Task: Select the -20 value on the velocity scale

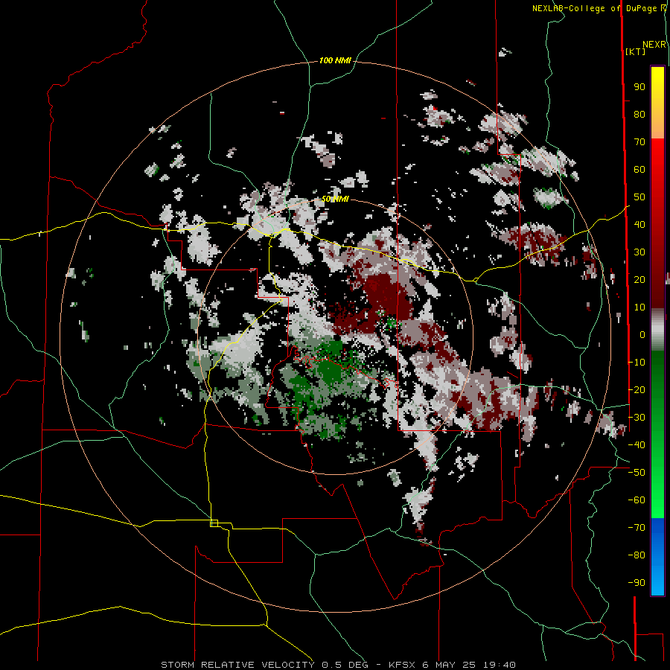Action: coord(636,389)
